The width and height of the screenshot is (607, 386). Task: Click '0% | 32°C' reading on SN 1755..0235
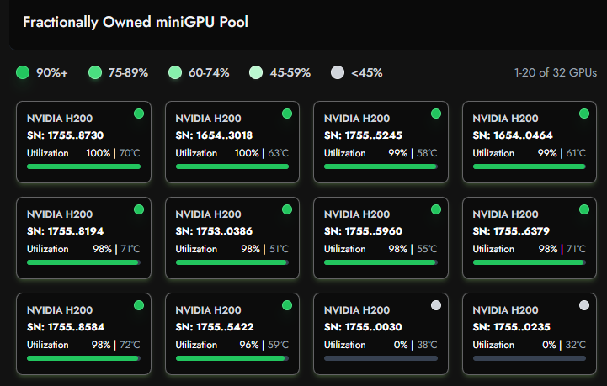[564, 345]
